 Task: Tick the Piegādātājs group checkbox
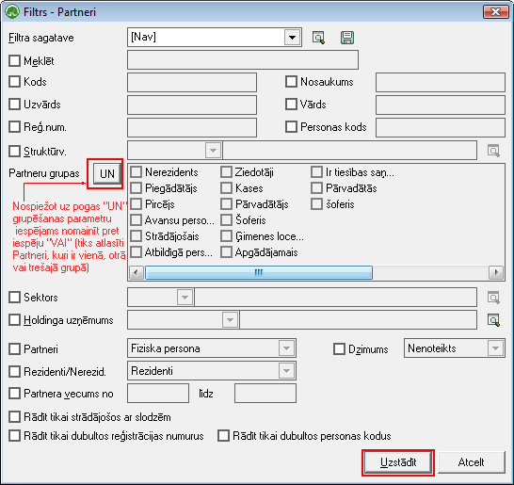[137, 188]
